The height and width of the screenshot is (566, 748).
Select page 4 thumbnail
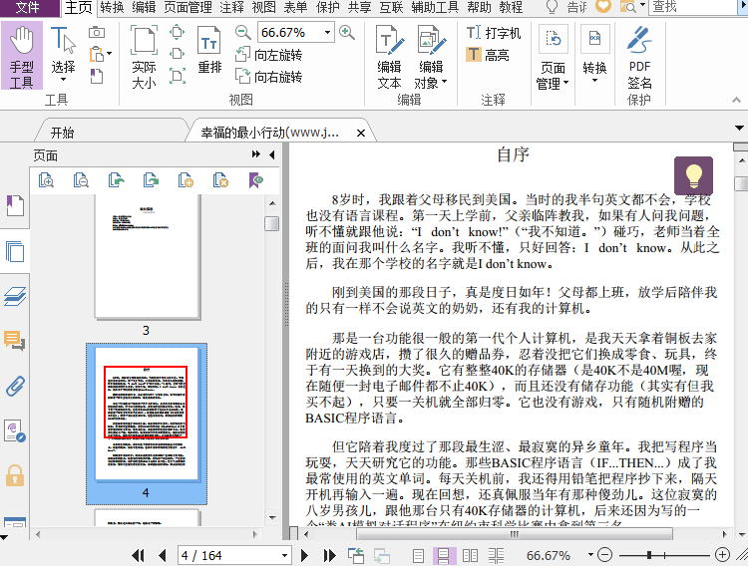point(147,414)
